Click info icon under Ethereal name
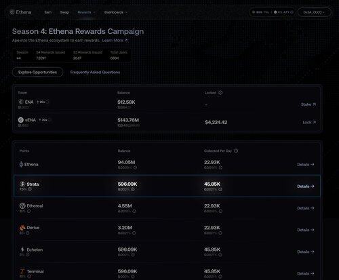339x280 pixels. click(29, 211)
